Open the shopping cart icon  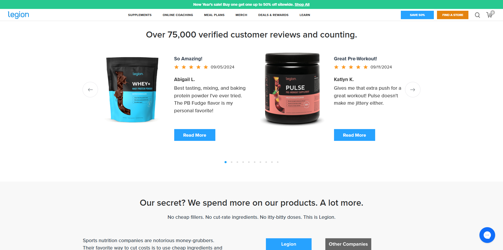click(x=490, y=15)
